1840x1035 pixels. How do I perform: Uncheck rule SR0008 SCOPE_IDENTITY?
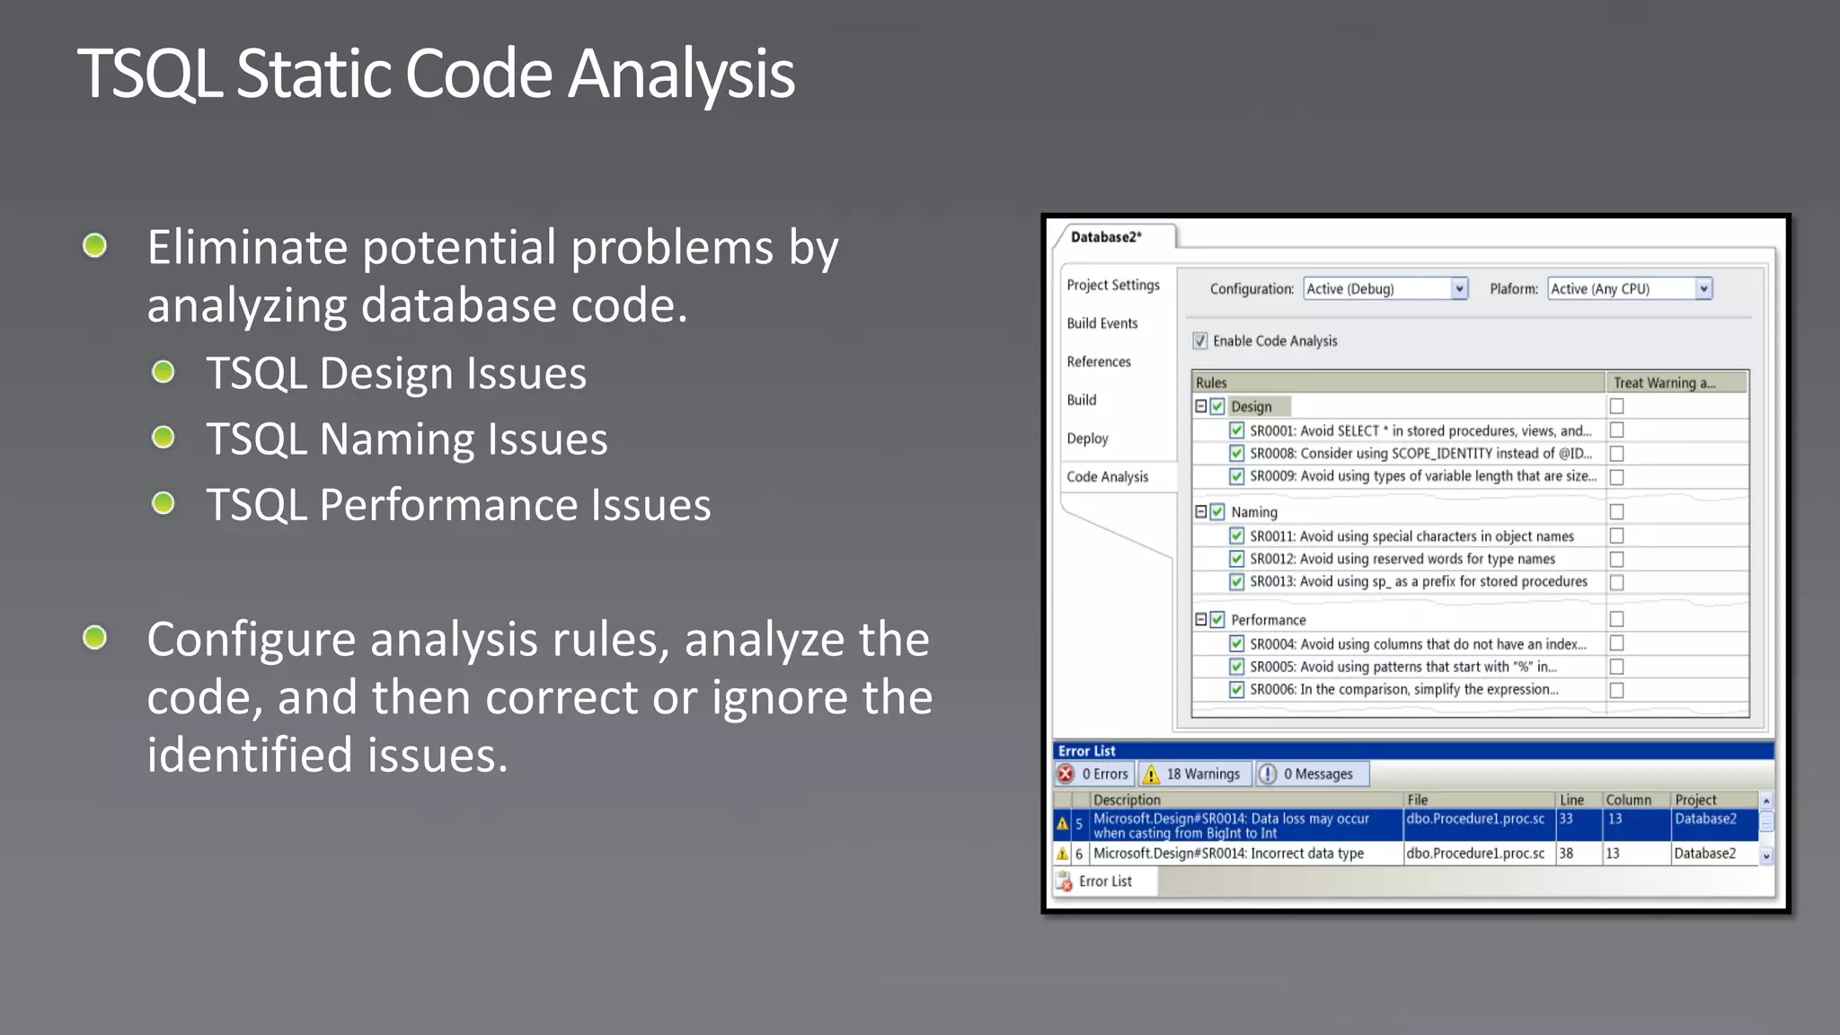click(1237, 454)
